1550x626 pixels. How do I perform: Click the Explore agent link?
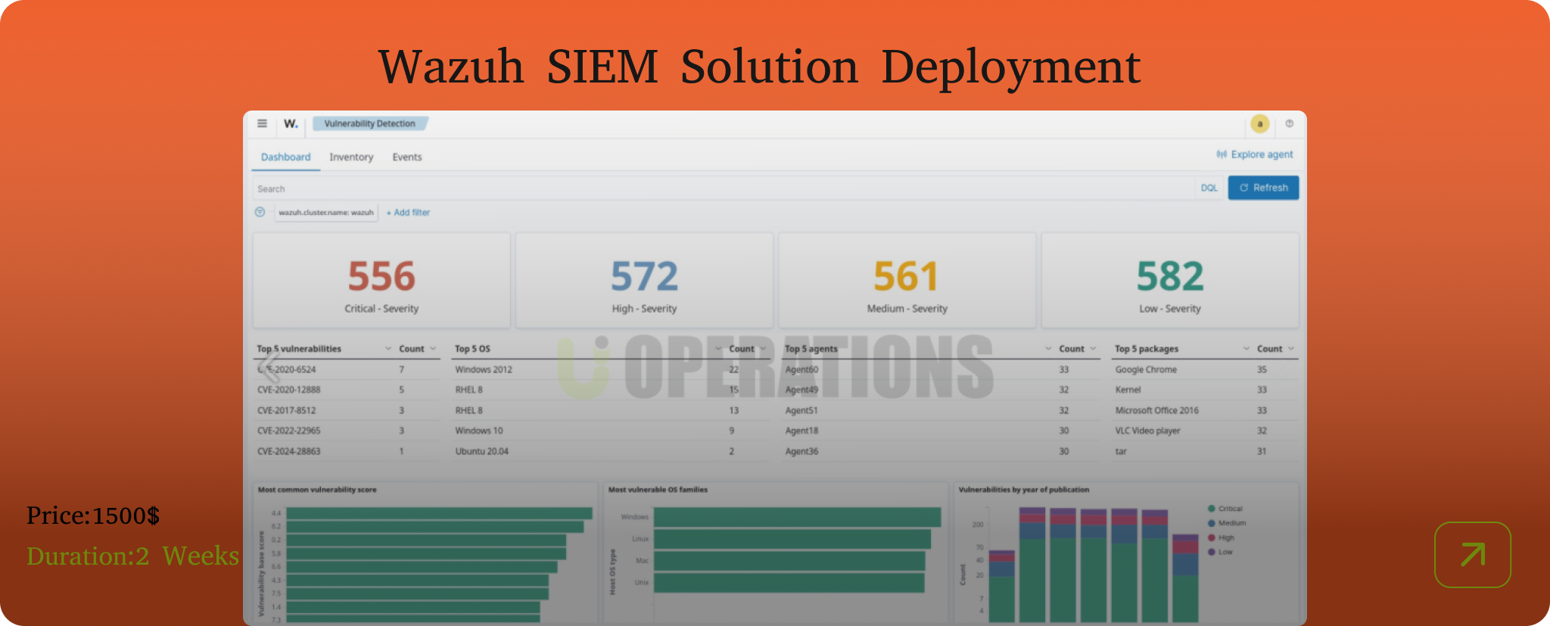[x=1254, y=154]
